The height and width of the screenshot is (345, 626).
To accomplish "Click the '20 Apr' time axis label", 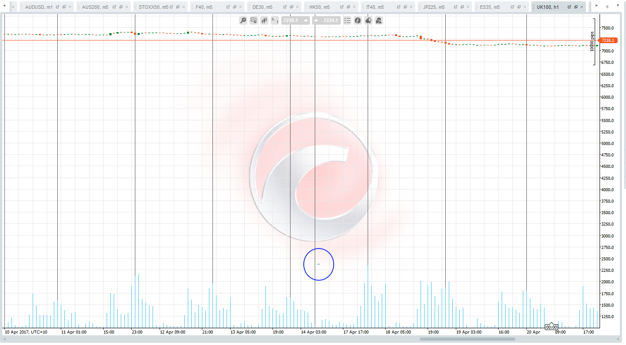I will [x=533, y=332].
